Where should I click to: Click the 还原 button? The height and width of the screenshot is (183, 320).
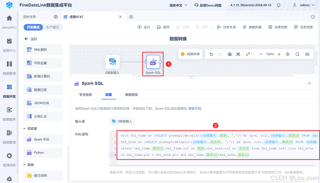coord(182,27)
